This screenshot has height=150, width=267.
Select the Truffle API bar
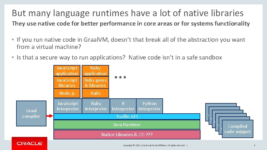(127, 116)
